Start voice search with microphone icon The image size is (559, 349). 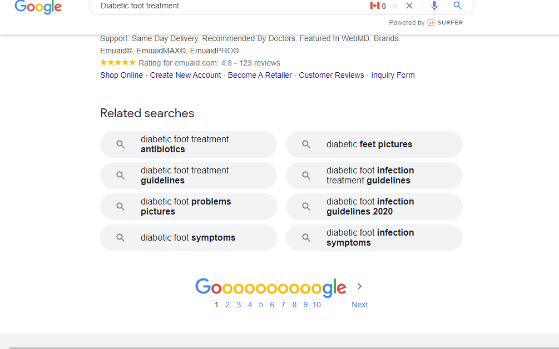tap(434, 6)
